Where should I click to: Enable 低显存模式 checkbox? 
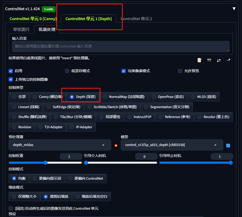pyautogui.click(x=67, y=71)
